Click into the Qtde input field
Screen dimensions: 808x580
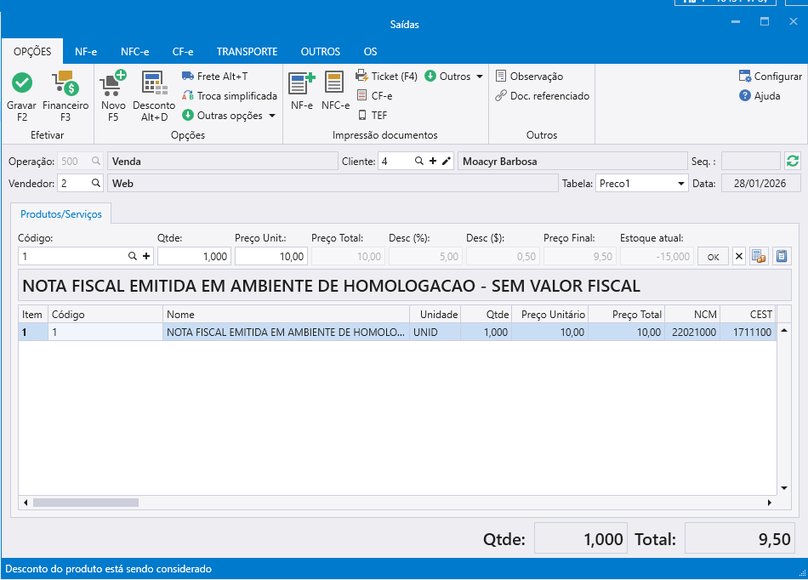[194, 256]
